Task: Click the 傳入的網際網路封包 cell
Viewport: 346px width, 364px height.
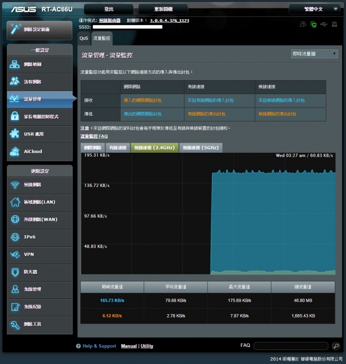Action: 152,100
